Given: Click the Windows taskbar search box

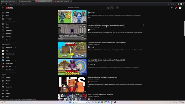Looking at the screenshot, I should (80, 102).
